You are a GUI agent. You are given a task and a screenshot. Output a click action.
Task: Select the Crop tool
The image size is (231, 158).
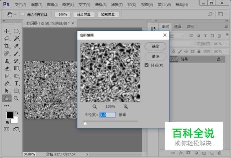[x=6, y=46]
